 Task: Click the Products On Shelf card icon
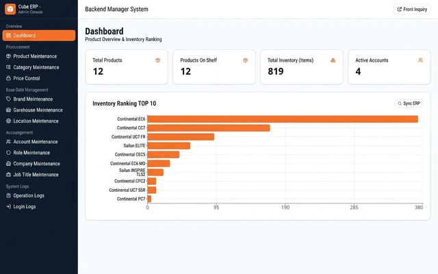(x=245, y=60)
